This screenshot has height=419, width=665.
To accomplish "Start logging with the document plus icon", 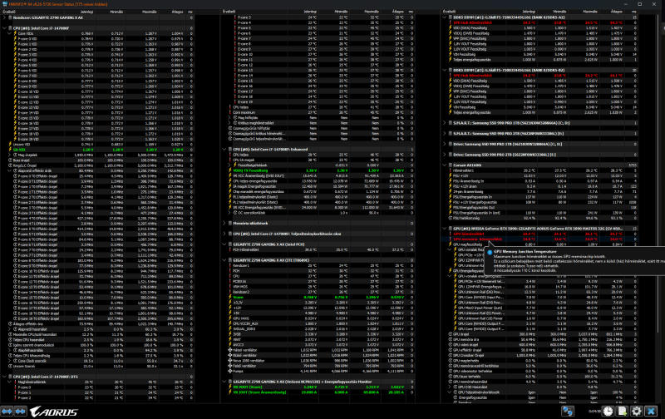I will [622, 411].
